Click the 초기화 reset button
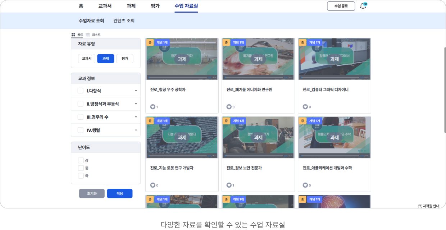The width and height of the screenshot is (446, 230). tap(92, 193)
